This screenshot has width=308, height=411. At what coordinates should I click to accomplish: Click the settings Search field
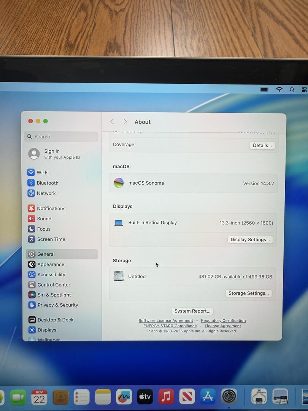point(61,137)
